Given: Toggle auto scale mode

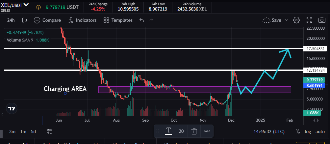Looking at the screenshot, I should (x=320, y=131).
